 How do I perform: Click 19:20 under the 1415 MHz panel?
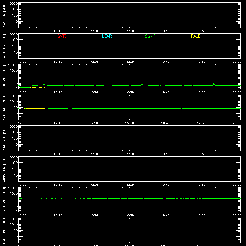coord(94,123)
